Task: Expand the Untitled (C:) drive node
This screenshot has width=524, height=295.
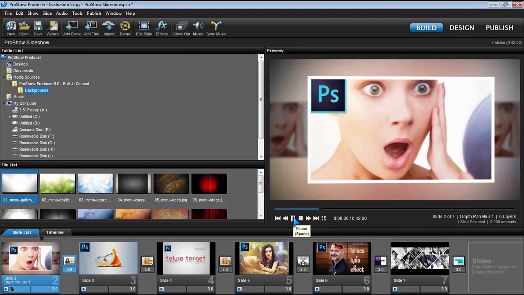Action: (9, 116)
